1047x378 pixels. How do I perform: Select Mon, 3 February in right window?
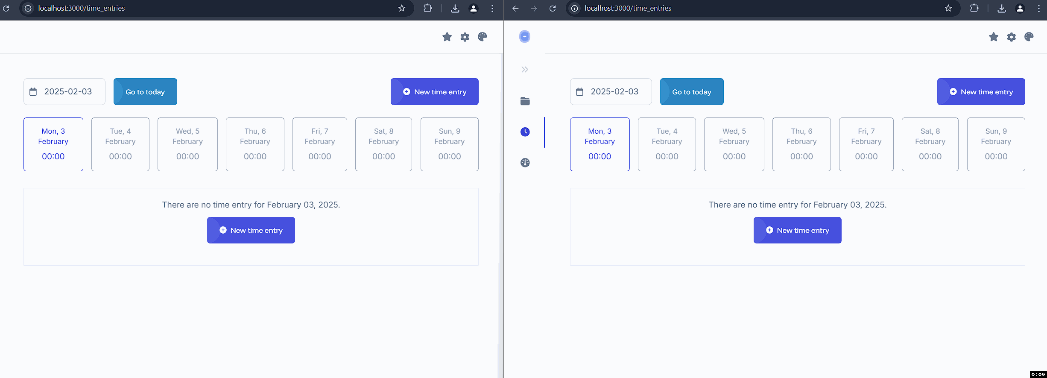point(600,144)
